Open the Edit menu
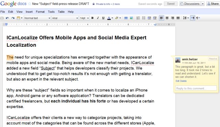 11,12
